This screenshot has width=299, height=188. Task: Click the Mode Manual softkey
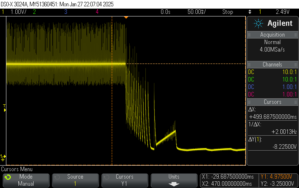point(26,180)
